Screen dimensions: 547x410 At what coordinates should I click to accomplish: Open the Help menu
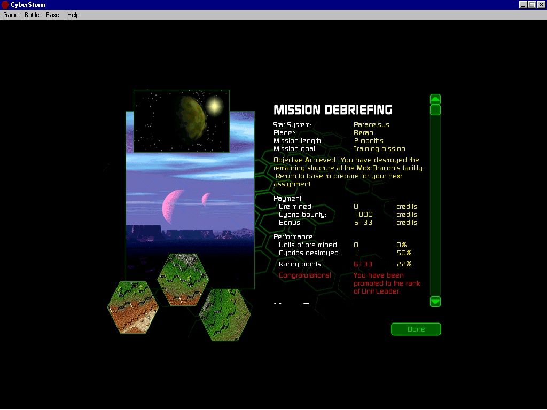(x=73, y=15)
